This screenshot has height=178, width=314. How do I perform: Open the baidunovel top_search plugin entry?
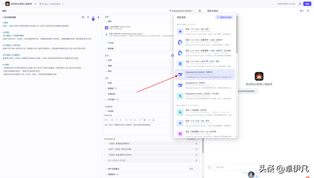(139, 35)
